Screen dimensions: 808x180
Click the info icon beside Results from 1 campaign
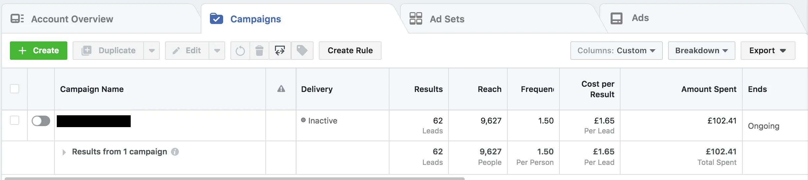(x=175, y=152)
